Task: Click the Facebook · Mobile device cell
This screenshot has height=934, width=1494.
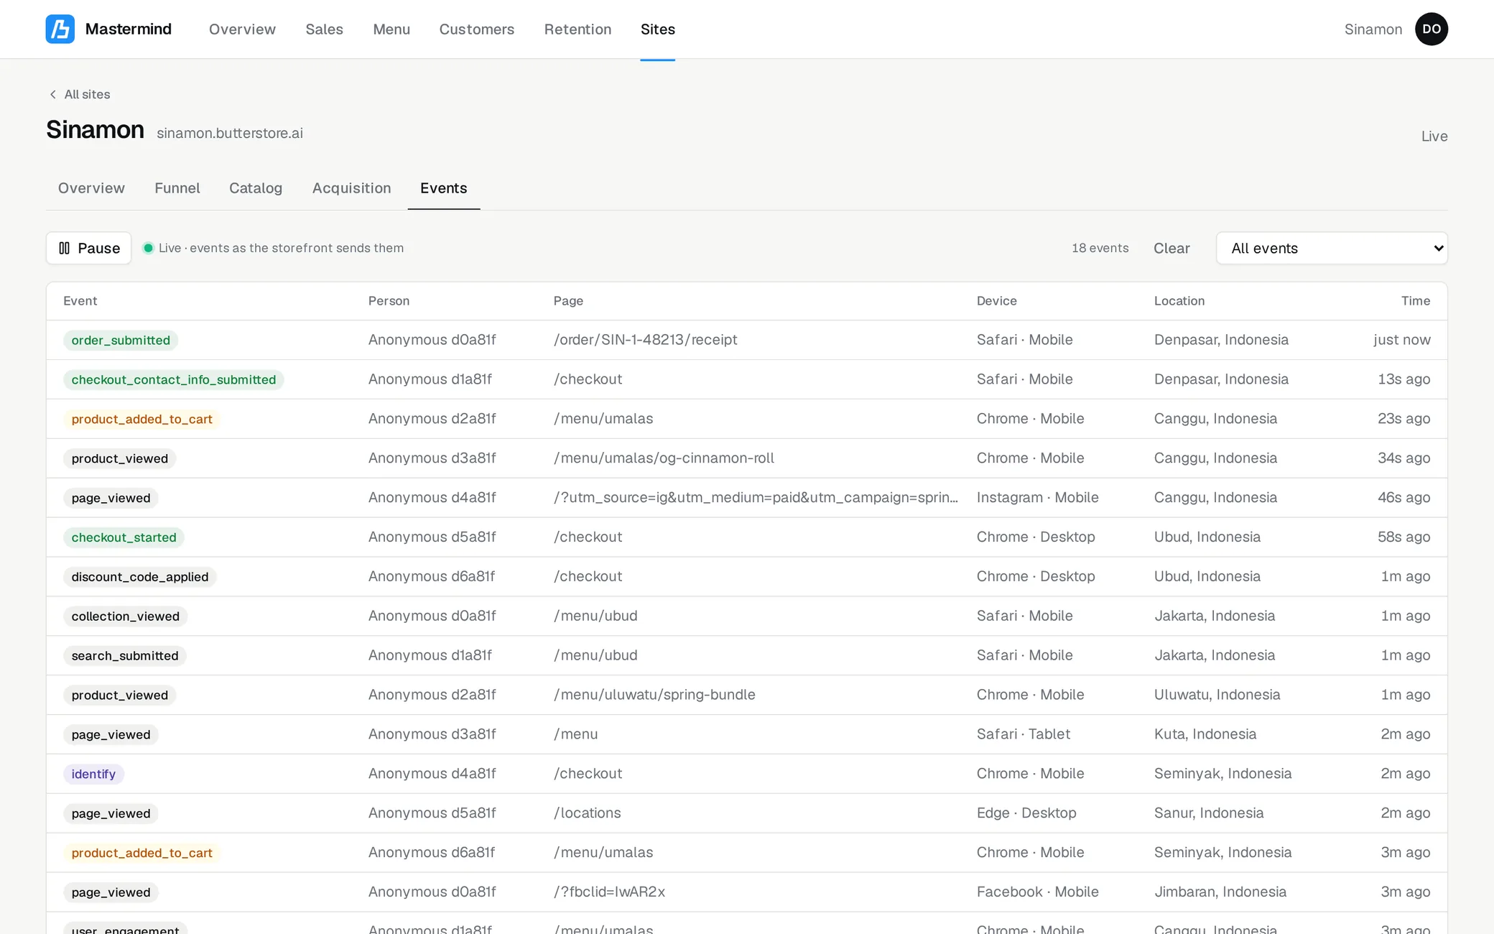Action: point(1037,892)
